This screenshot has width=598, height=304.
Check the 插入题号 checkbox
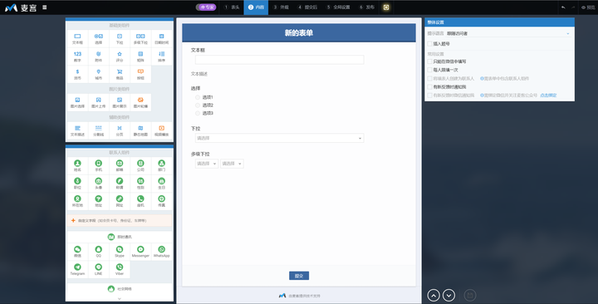coord(430,44)
